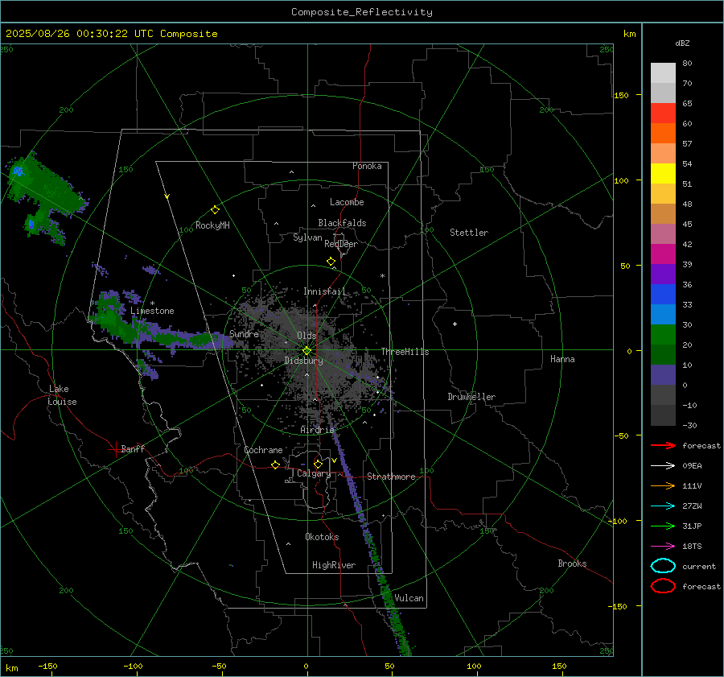
Task: Click the RockyMH label
Action: pyautogui.click(x=212, y=225)
